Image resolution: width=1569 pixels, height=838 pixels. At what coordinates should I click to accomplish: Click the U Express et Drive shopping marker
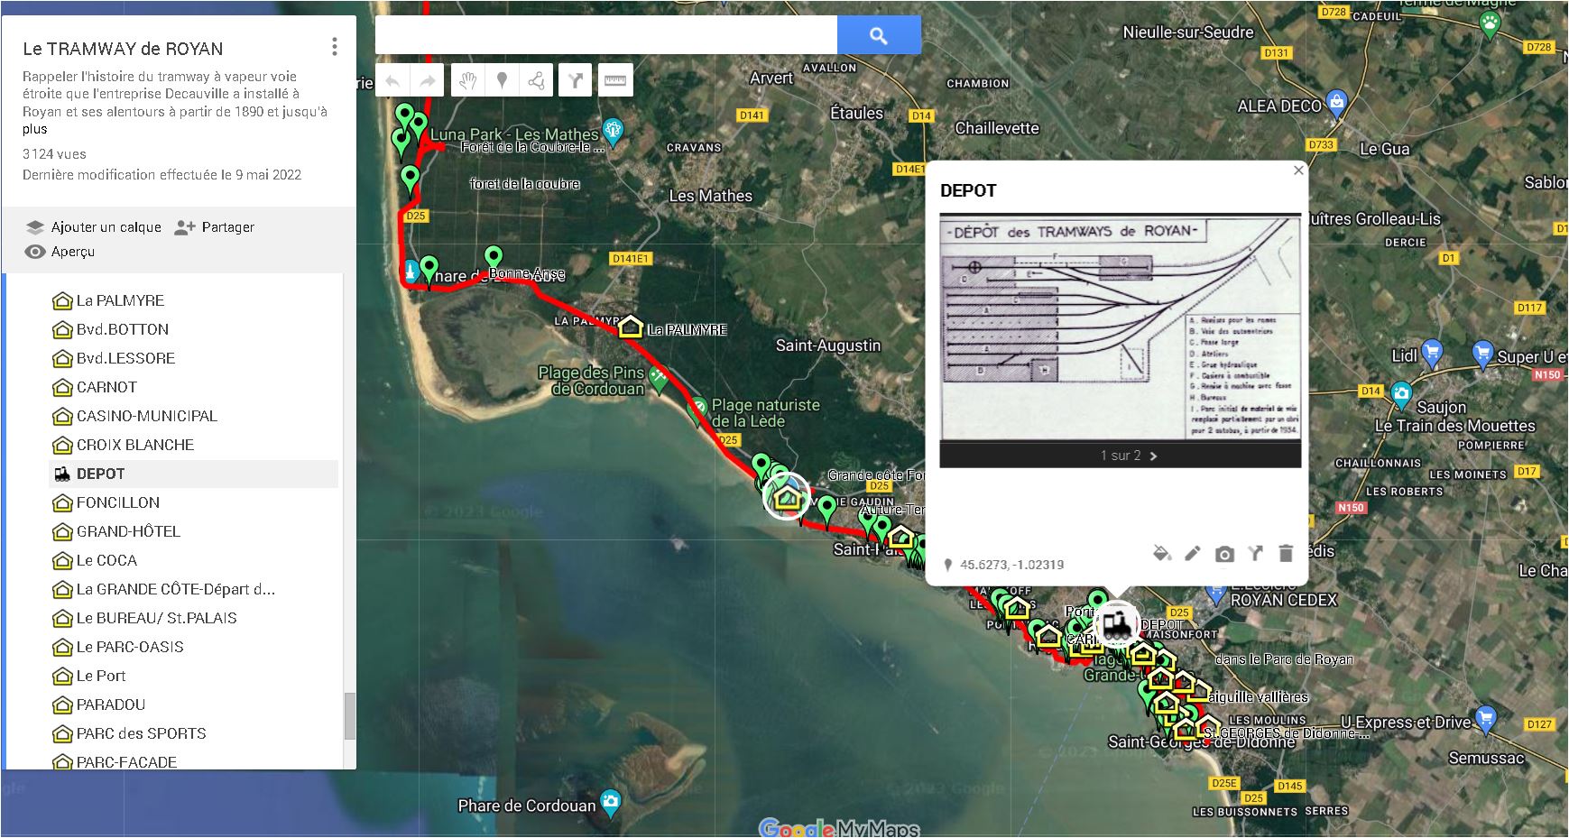click(1486, 719)
